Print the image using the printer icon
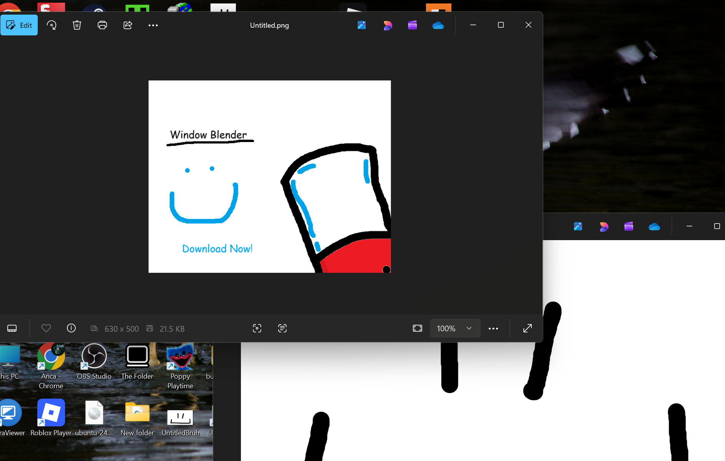The height and width of the screenshot is (461, 725). (102, 25)
